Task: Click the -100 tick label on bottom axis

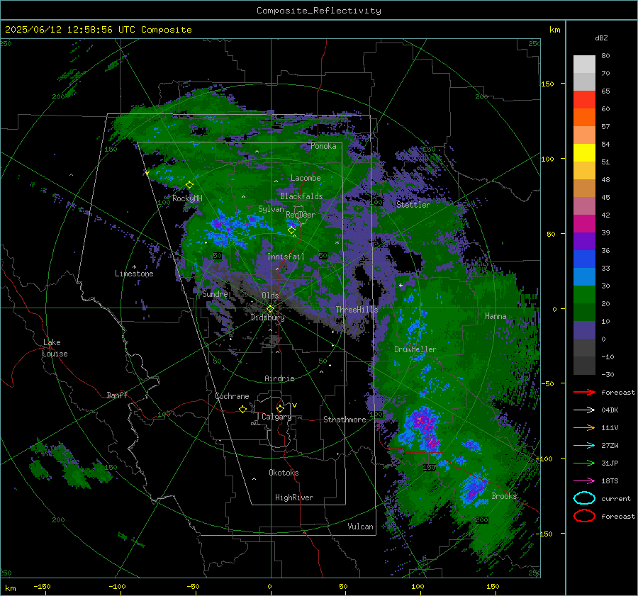Action: pos(117,586)
